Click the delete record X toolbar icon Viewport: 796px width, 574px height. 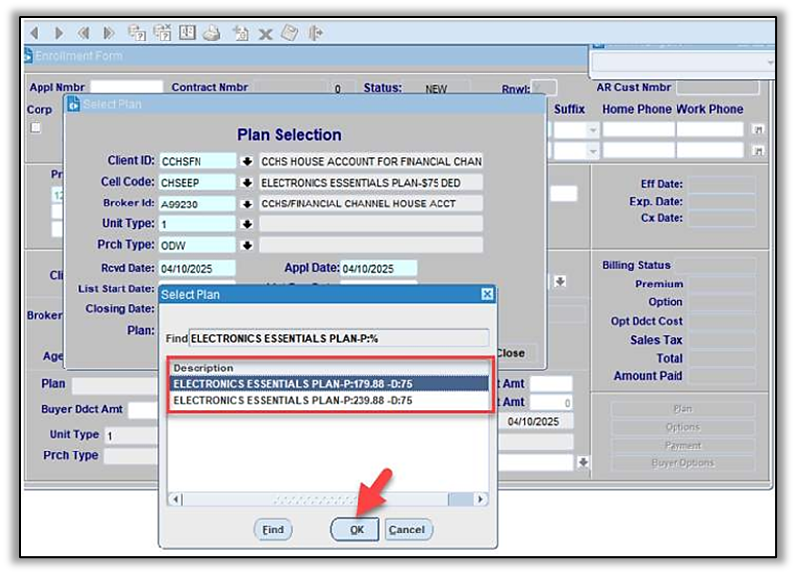(x=265, y=33)
